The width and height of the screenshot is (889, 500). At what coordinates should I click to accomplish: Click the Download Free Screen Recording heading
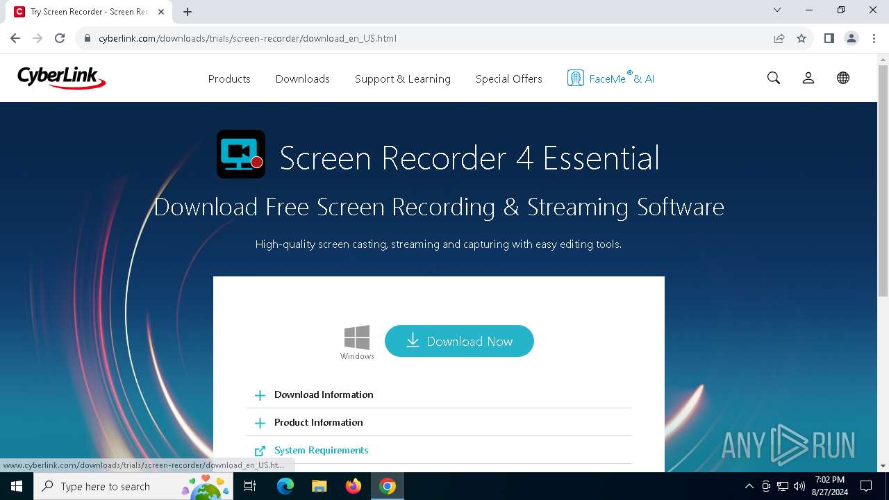tap(439, 207)
